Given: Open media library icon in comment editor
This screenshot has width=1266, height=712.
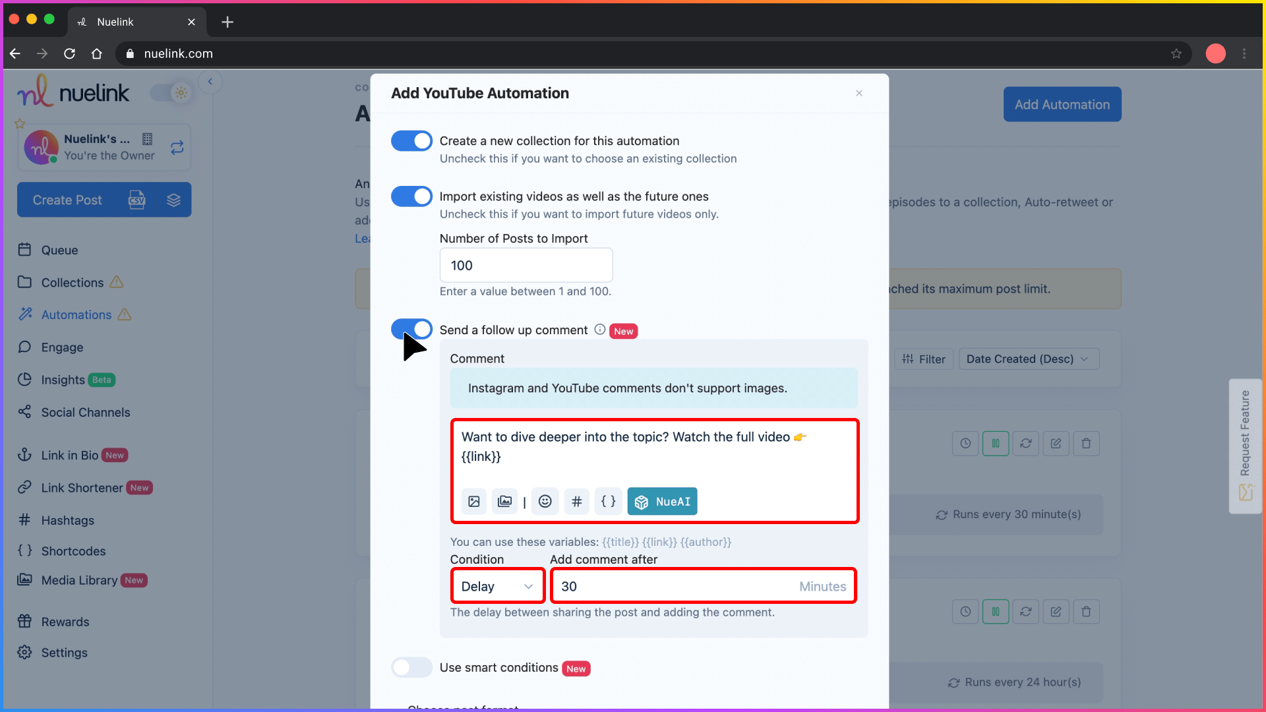Looking at the screenshot, I should (504, 502).
